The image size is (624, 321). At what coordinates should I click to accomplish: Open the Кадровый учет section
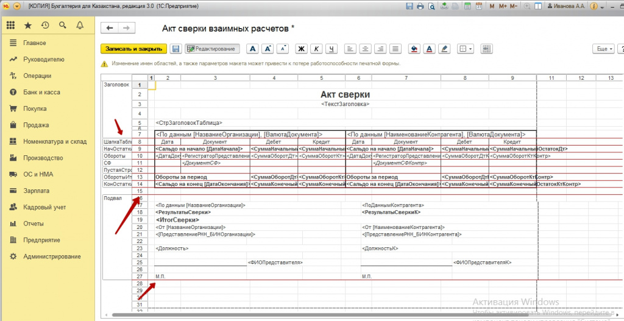click(44, 207)
